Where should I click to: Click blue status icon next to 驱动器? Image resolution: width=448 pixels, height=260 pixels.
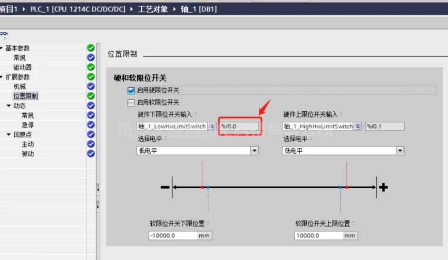91,67
